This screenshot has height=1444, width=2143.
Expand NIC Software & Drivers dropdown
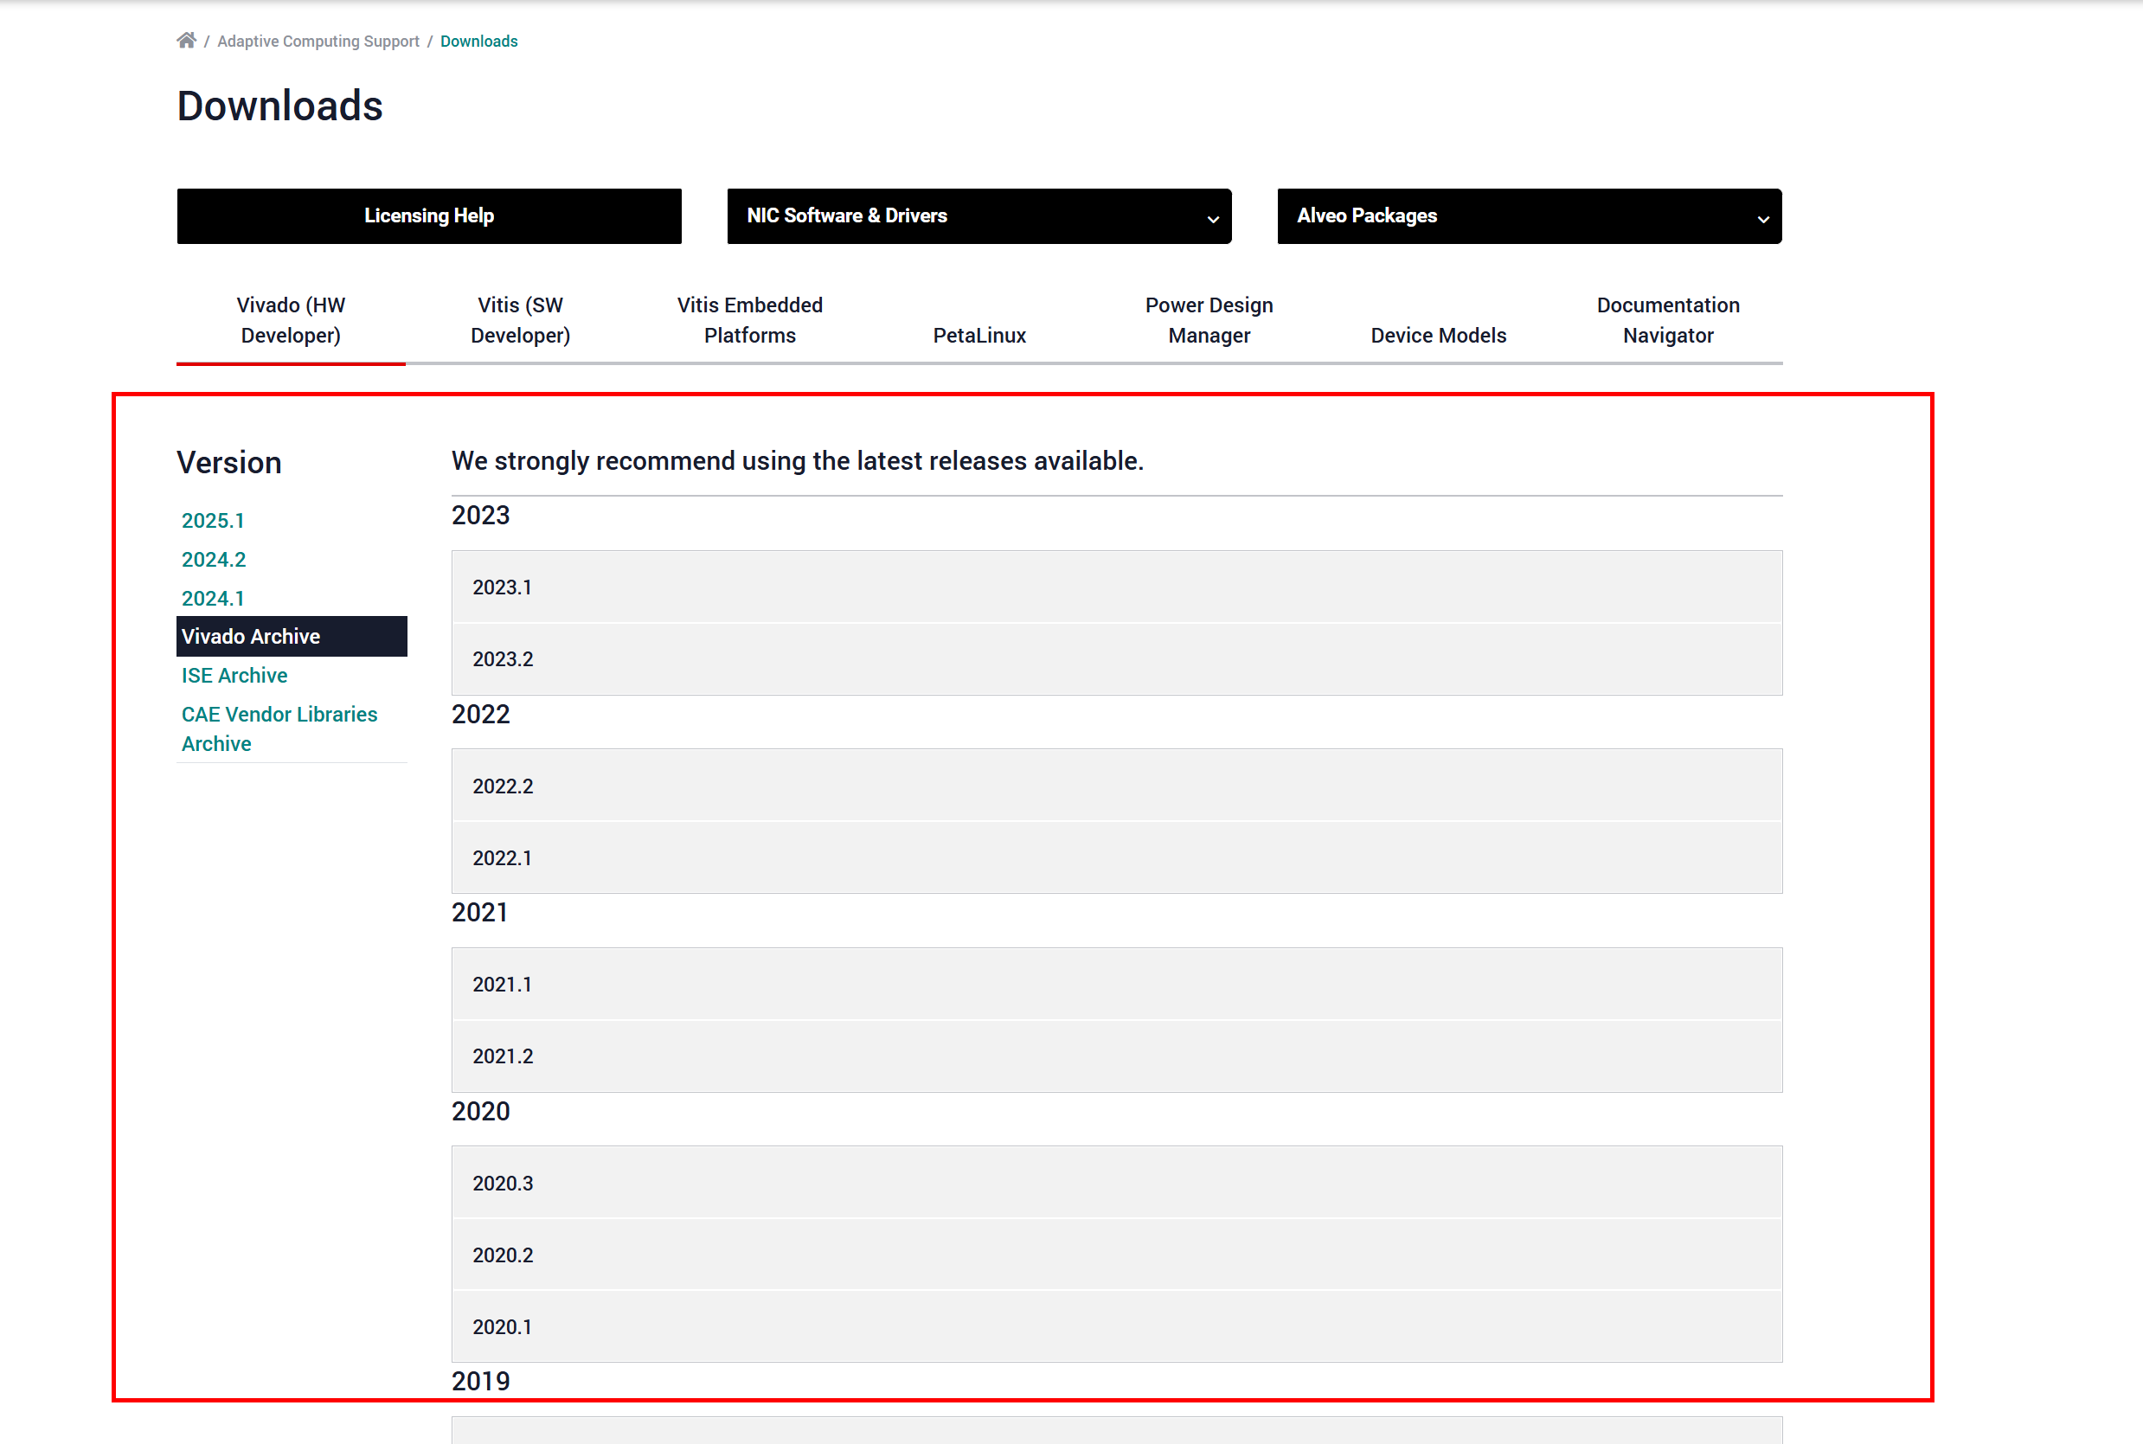(x=979, y=216)
